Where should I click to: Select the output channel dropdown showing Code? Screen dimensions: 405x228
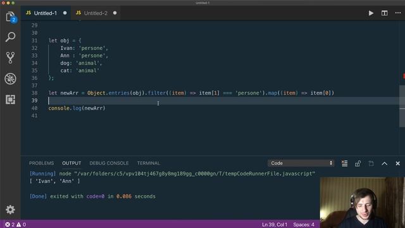click(x=301, y=163)
